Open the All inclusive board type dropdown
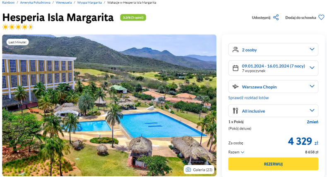 point(273,111)
